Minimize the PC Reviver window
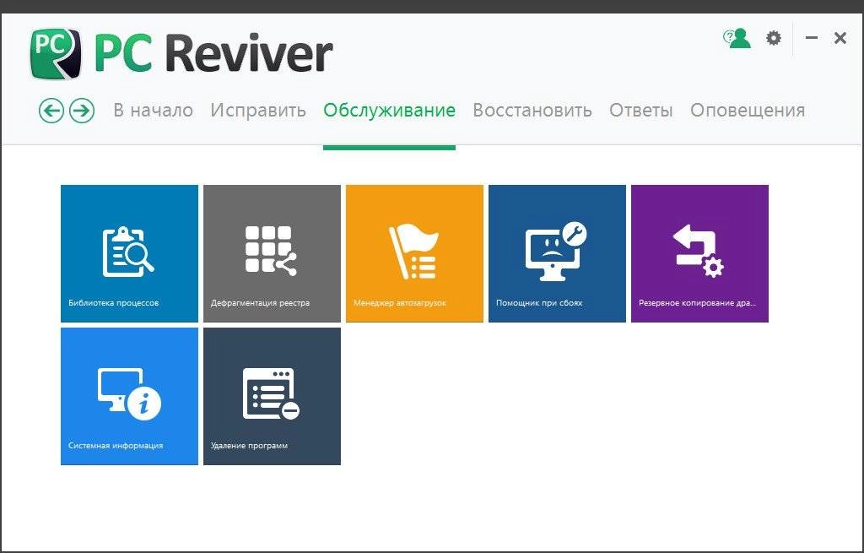Screen dimensions: 864x553 pyautogui.click(x=812, y=38)
